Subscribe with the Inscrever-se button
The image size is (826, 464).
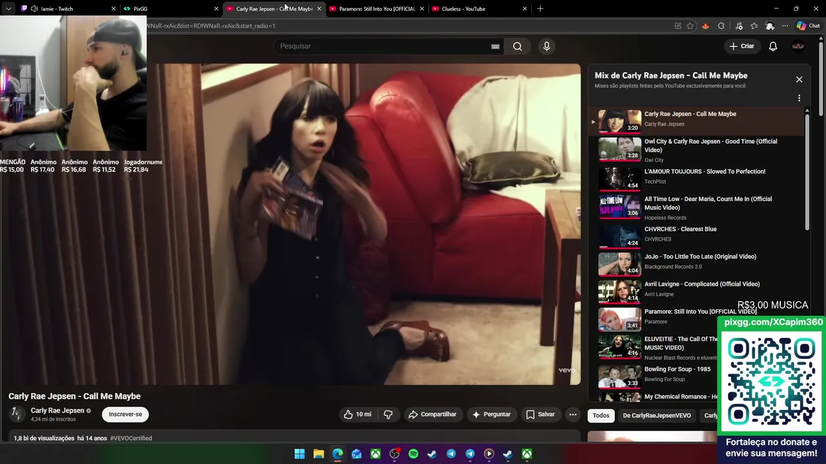pyautogui.click(x=125, y=414)
